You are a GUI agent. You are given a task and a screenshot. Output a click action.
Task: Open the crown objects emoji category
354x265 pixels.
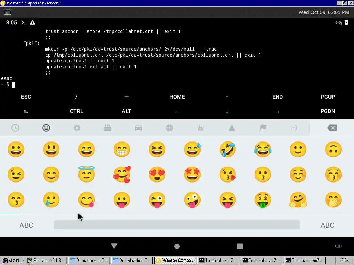(200, 128)
